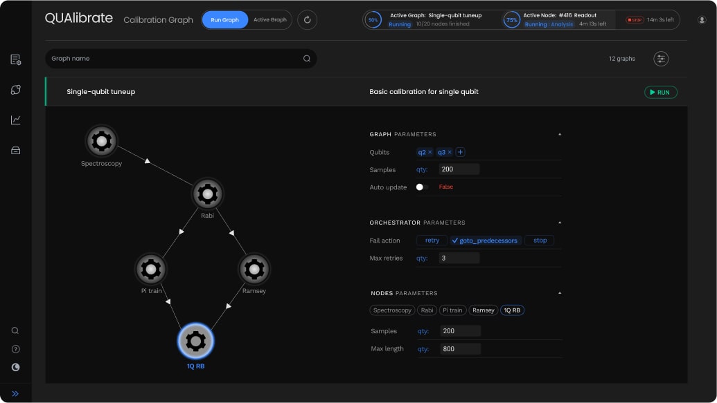Select the Rabi node in the graph

tap(207, 195)
